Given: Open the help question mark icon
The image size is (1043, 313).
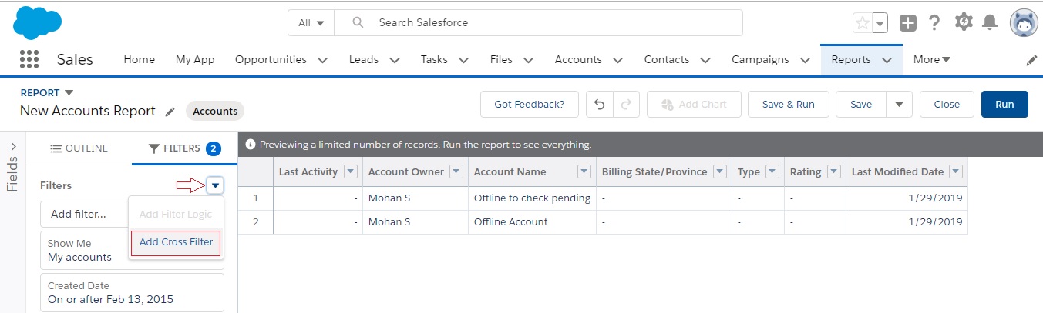Looking at the screenshot, I should 934,23.
